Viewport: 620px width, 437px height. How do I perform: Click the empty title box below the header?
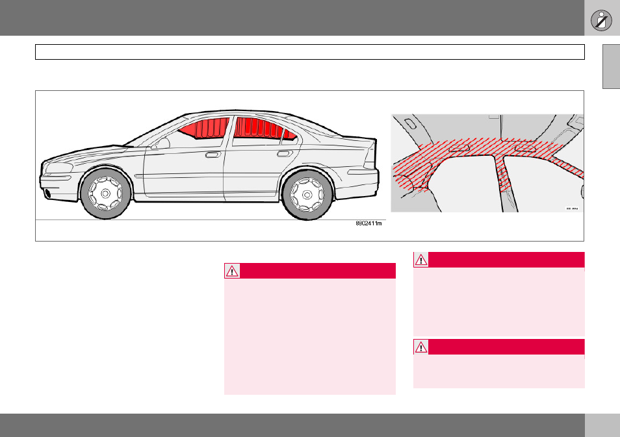309,52
